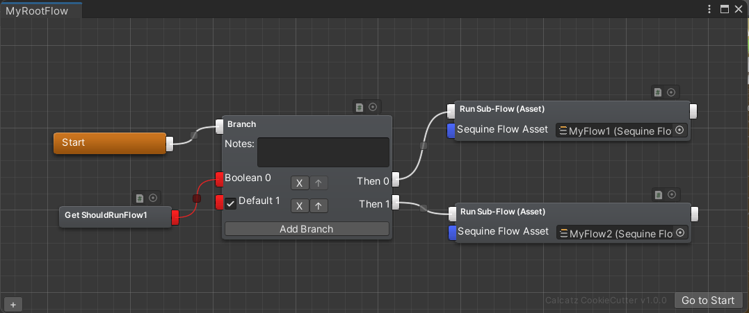Viewport: 749px width, 313px height.
Task: Click the Start node output port
Action: click(x=170, y=144)
